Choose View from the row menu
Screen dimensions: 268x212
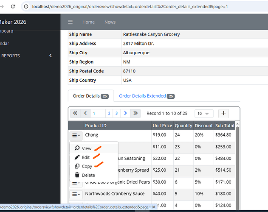pos(94,148)
